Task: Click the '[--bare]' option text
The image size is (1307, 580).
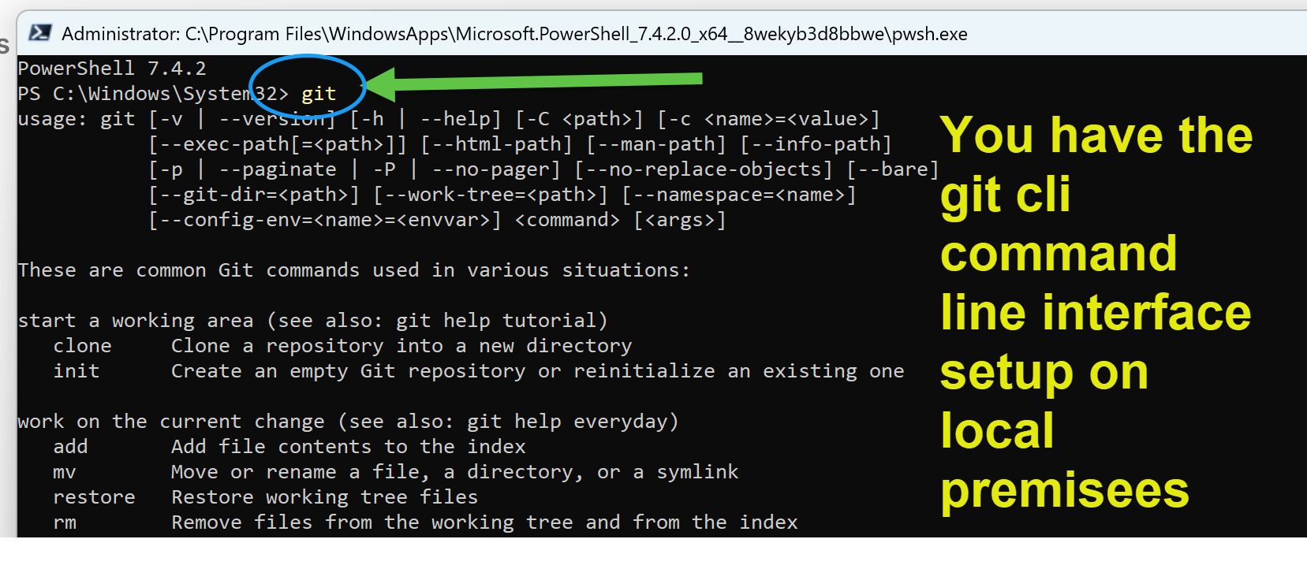Action: click(x=893, y=169)
